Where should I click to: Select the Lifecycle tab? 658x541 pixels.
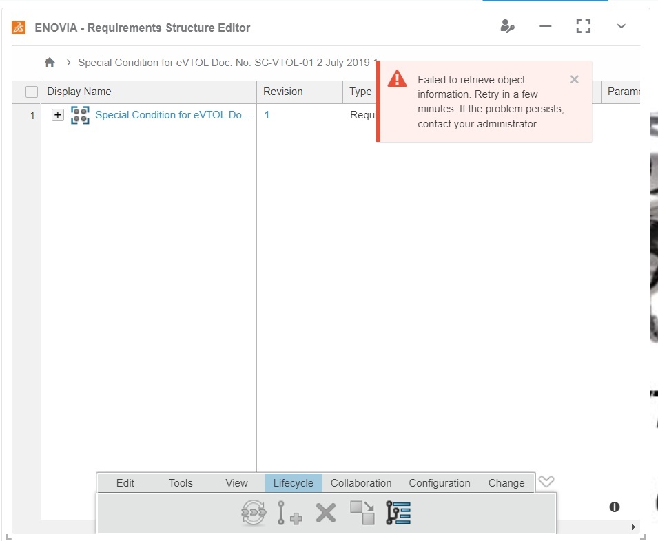pyautogui.click(x=294, y=483)
